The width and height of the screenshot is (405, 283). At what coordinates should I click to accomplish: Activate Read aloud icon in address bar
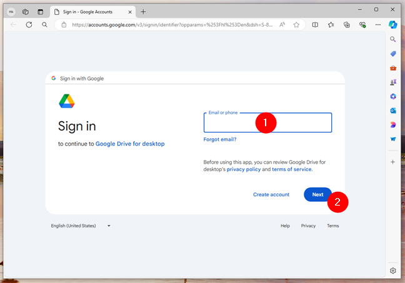[282, 25]
